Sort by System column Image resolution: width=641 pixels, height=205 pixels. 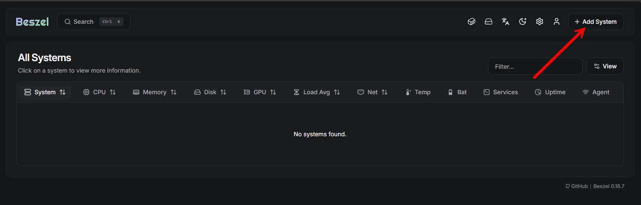point(45,92)
